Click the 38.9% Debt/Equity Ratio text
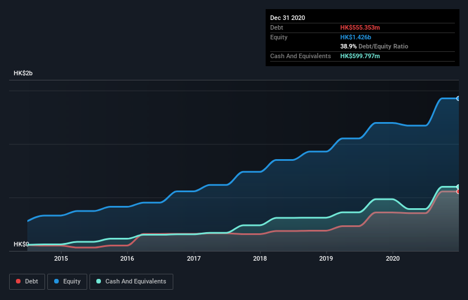The height and width of the screenshot is (300, 468). [x=374, y=46]
